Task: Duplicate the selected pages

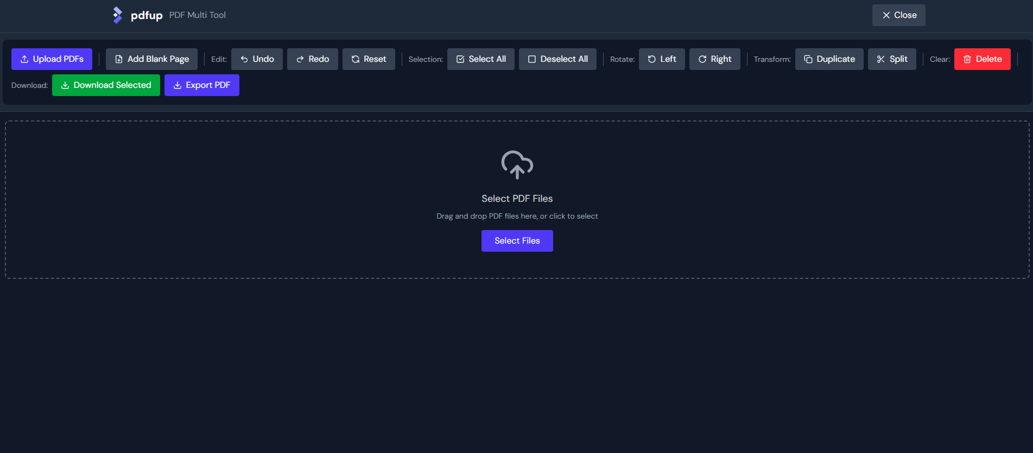Action: point(829,59)
